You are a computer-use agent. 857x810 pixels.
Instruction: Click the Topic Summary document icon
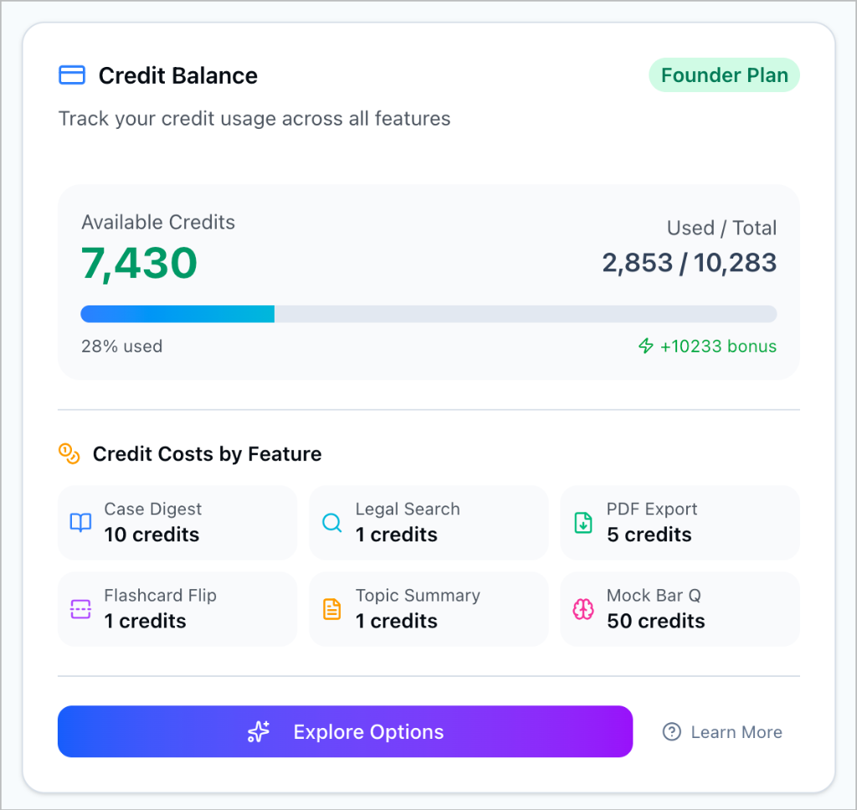(x=332, y=609)
